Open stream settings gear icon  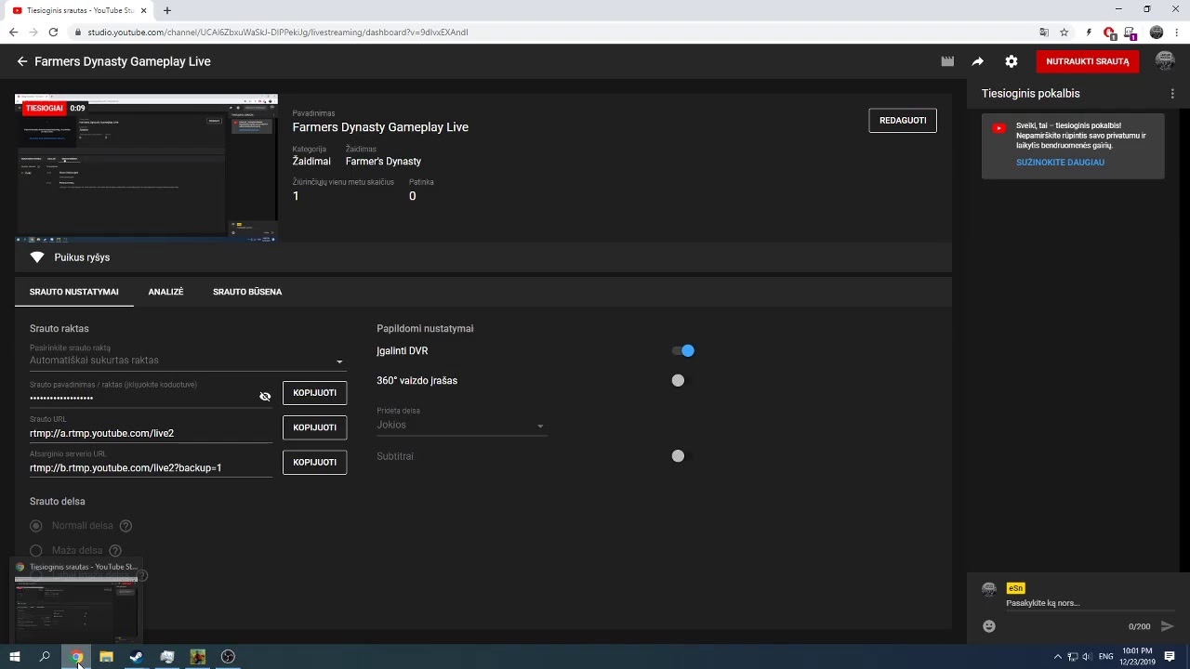1011,61
